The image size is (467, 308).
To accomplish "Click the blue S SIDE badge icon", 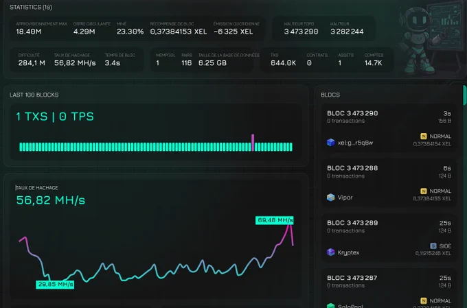I will click(x=433, y=246).
